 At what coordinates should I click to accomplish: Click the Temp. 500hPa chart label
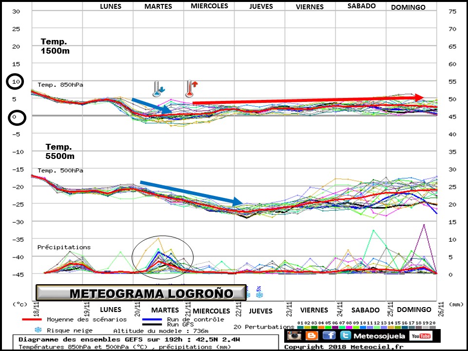point(60,171)
